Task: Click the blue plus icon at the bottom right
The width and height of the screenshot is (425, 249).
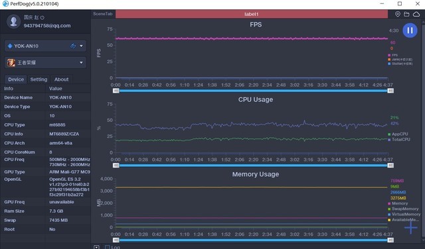Action: (x=411, y=228)
